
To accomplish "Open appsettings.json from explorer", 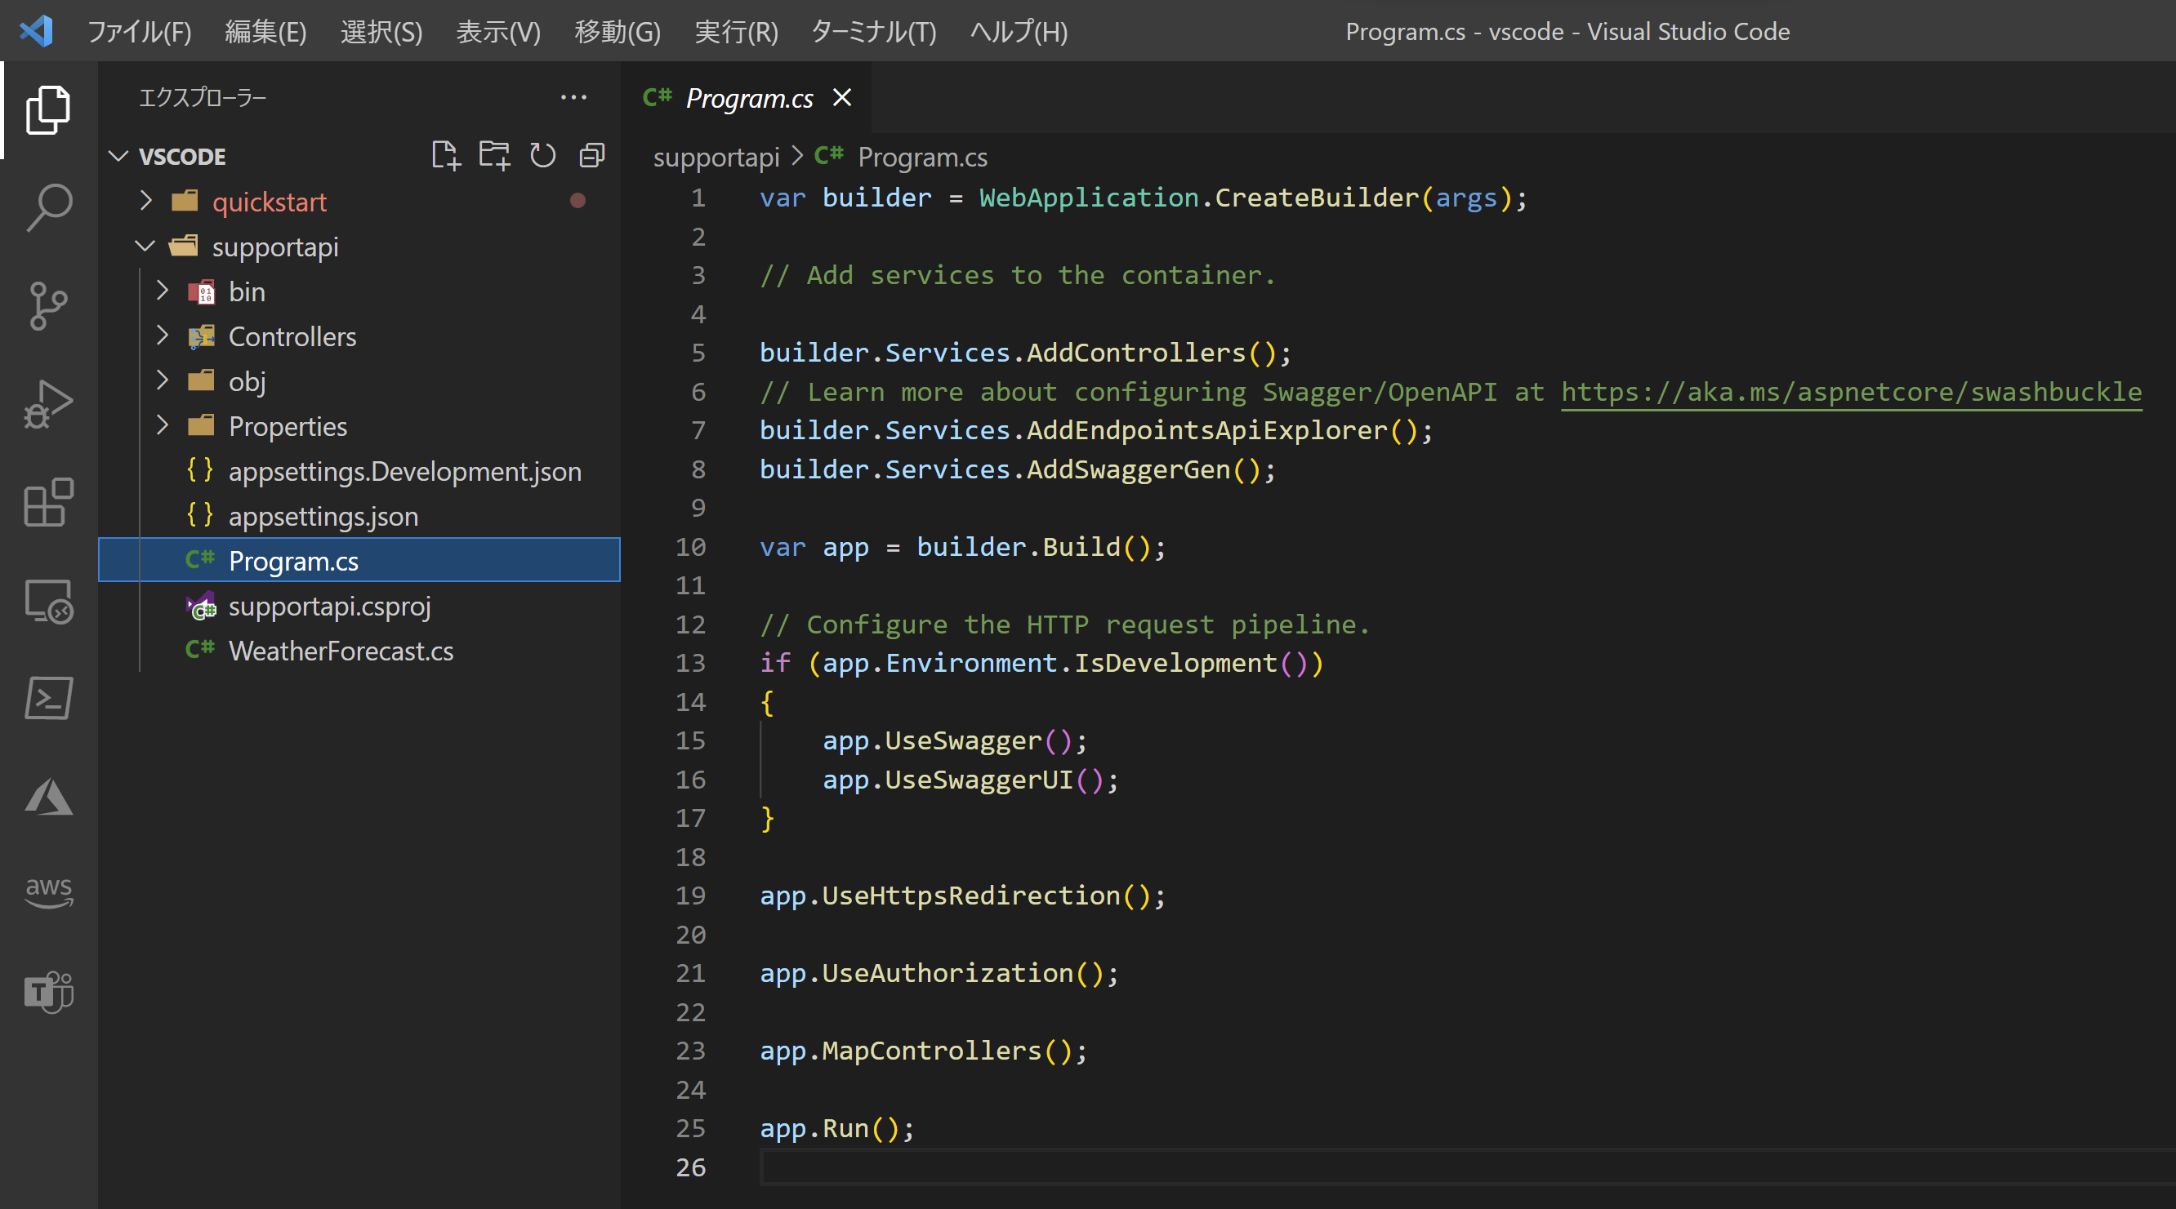I will 360,516.
